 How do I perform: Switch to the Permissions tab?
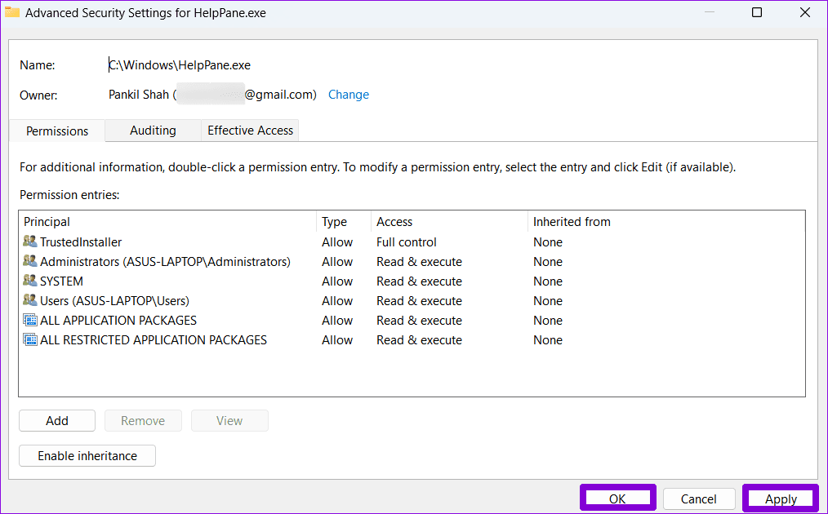(x=57, y=131)
